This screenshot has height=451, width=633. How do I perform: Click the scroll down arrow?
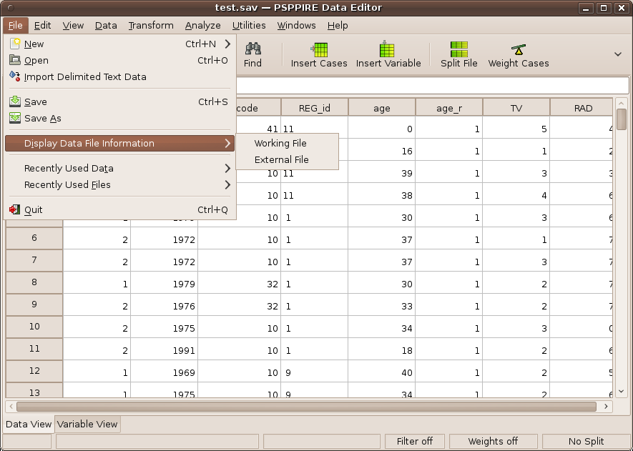622,391
